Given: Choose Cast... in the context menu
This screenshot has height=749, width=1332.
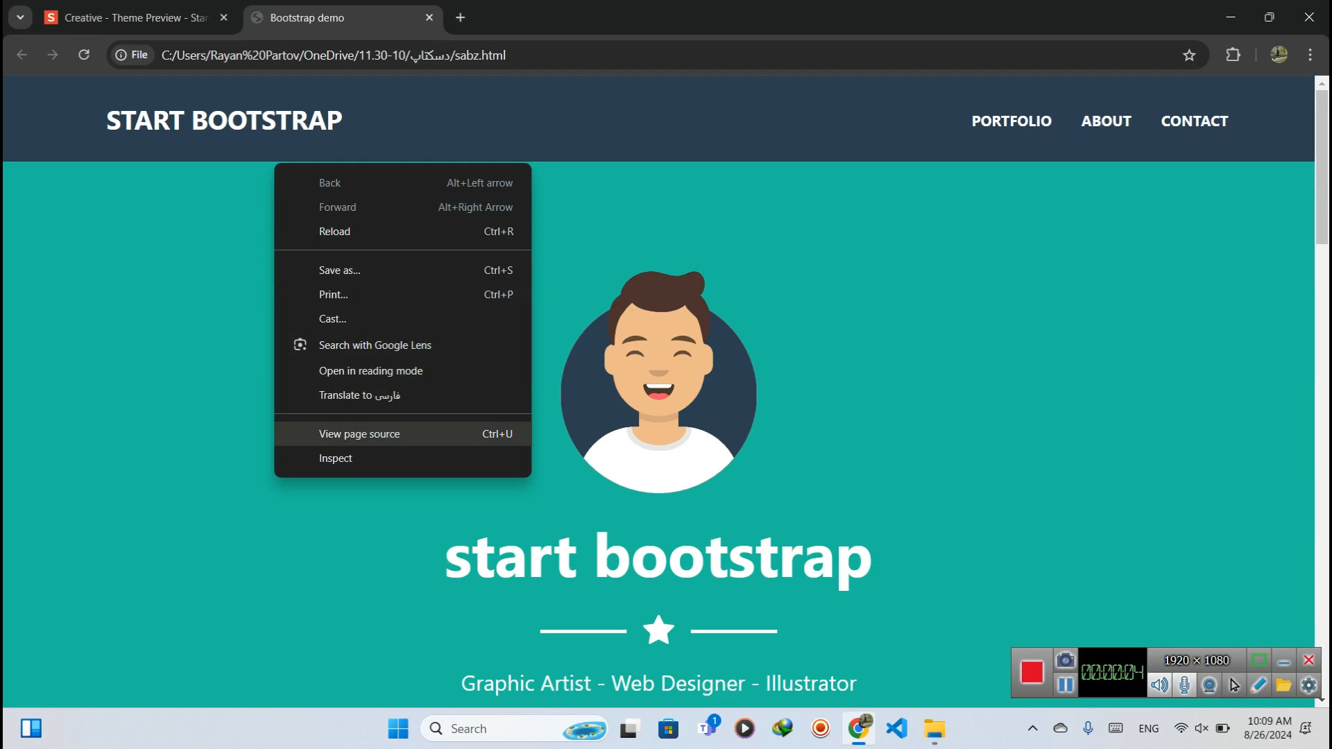Looking at the screenshot, I should tap(402, 319).
